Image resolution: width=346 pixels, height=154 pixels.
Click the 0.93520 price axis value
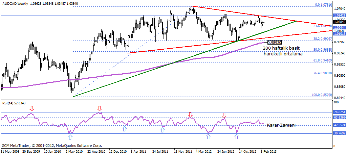click(x=339, y=65)
